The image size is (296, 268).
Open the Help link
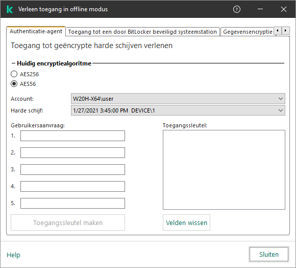click(13, 255)
